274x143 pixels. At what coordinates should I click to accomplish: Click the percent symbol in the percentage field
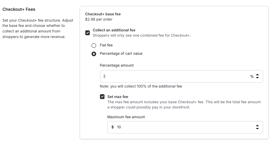pyautogui.click(x=252, y=76)
